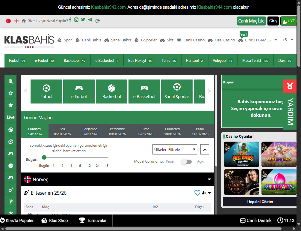
Task: Collapse the Norveç country section
Action: click(209, 179)
